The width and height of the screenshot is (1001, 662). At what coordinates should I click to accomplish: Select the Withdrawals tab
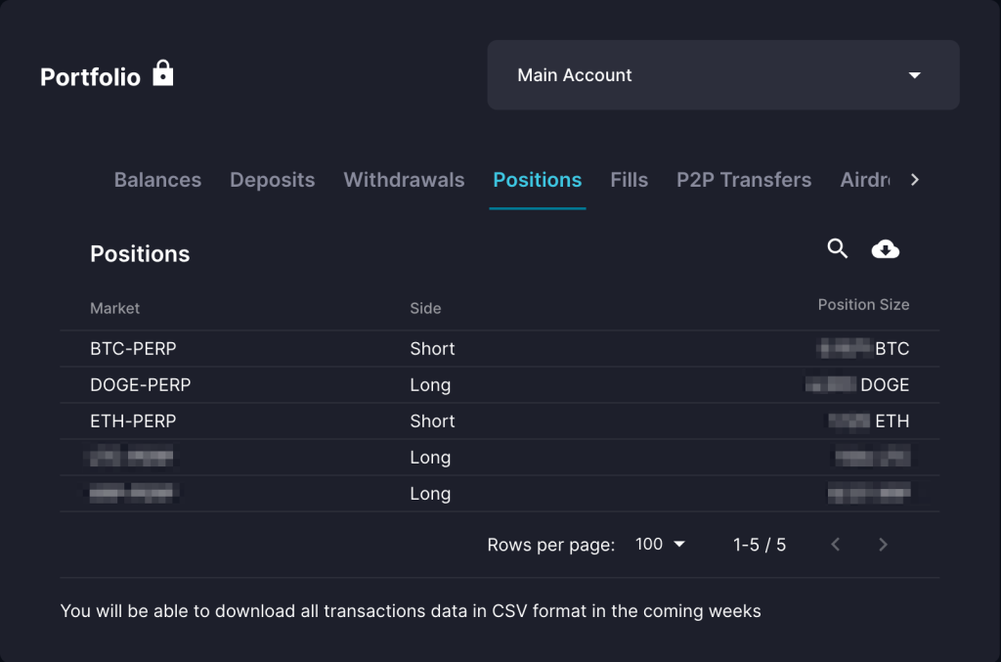click(404, 180)
